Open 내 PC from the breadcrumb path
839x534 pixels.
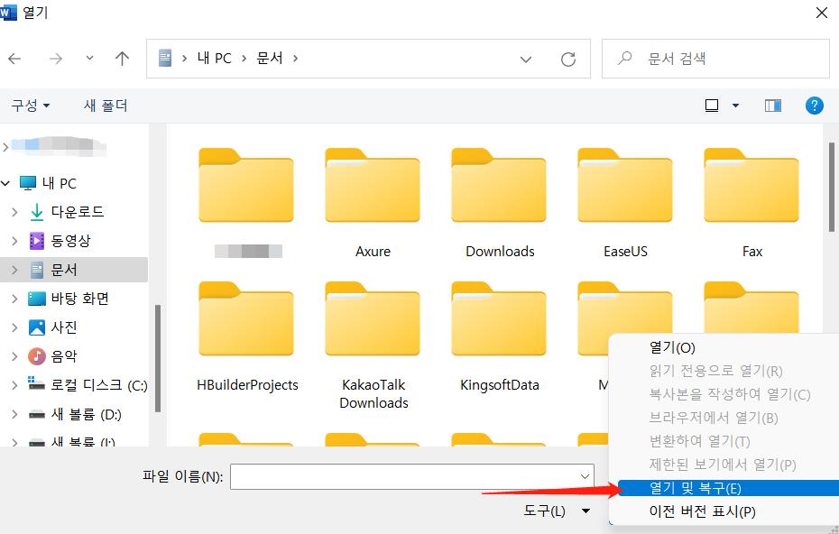click(214, 58)
